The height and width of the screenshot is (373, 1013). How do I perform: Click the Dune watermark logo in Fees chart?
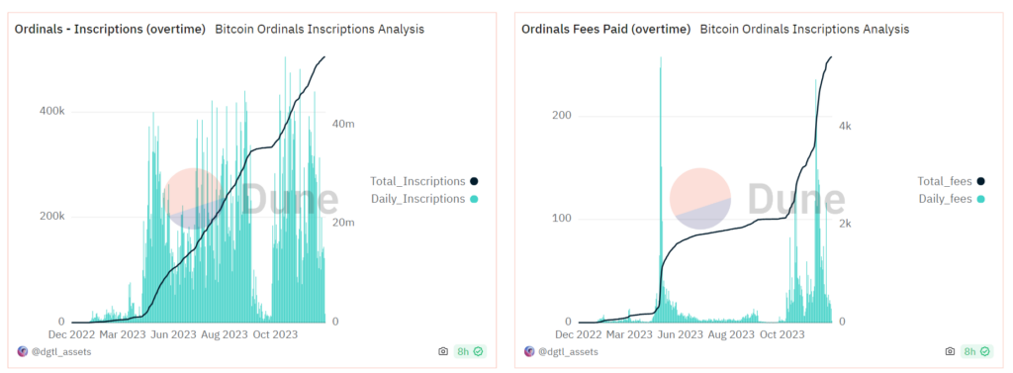coord(757,199)
